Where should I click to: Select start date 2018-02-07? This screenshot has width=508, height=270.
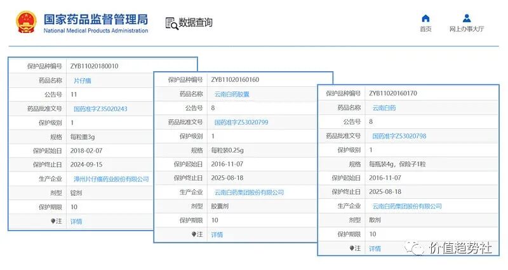(x=86, y=151)
